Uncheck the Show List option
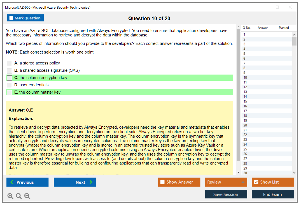The image size is (301, 206). [x=256, y=182]
